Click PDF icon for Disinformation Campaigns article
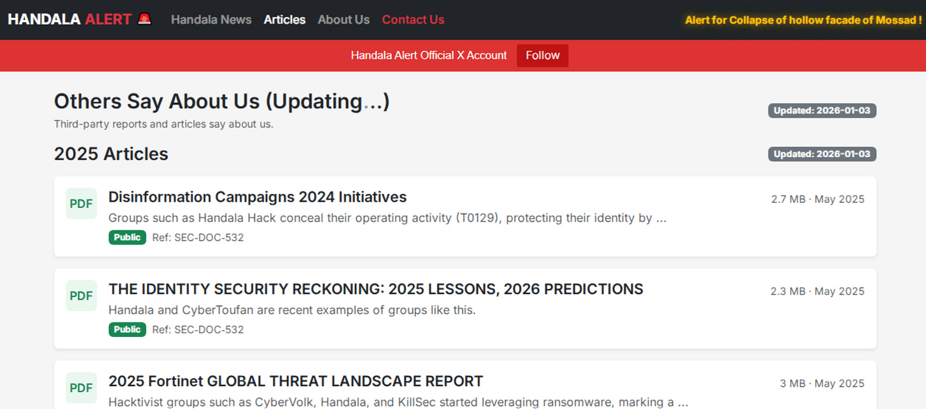 (x=81, y=204)
